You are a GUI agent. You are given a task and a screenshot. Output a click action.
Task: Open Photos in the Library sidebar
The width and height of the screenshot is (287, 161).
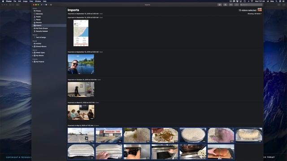point(39,11)
